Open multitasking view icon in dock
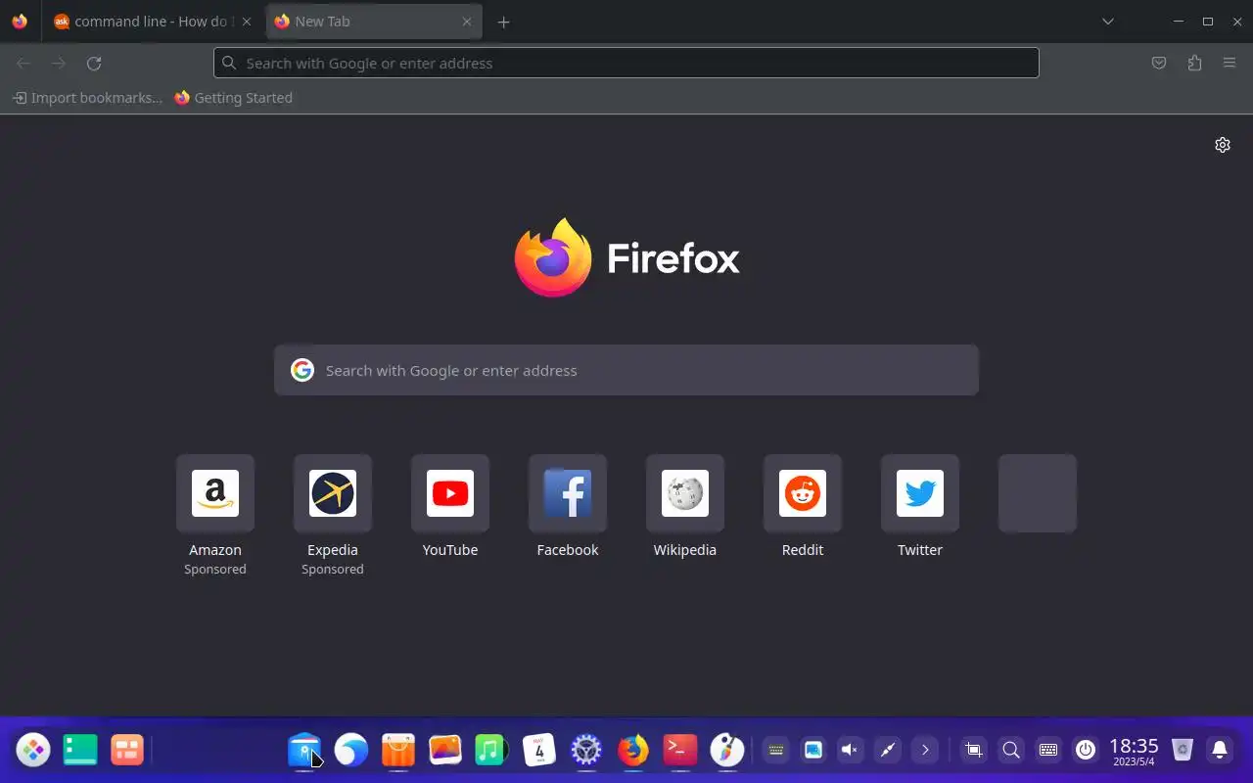The height and width of the screenshot is (783, 1253). click(127, 750)
